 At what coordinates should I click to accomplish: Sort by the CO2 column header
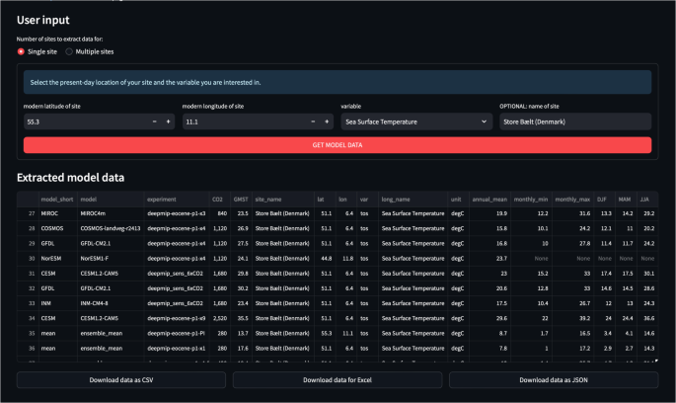tap(219, 200)
